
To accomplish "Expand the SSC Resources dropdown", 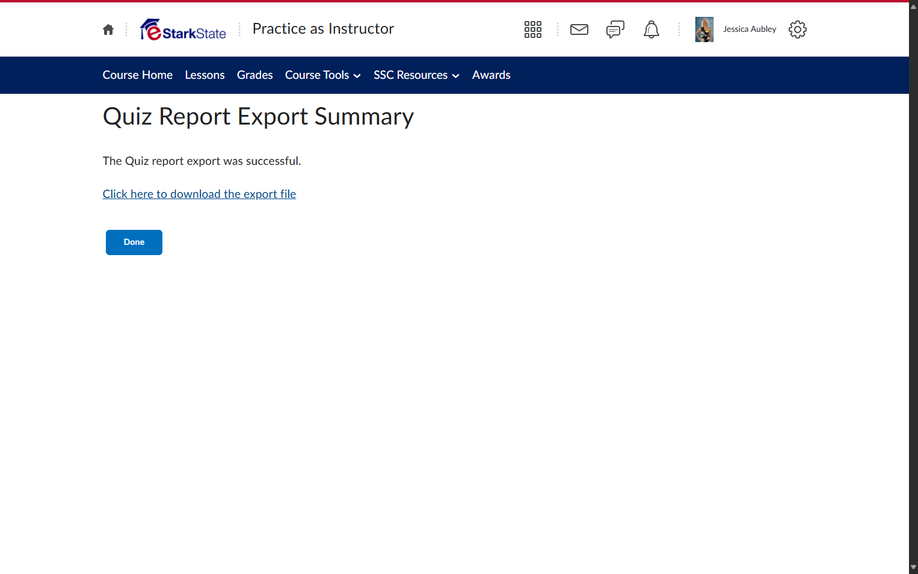I will pyautogui.click(x=416, y=75).
